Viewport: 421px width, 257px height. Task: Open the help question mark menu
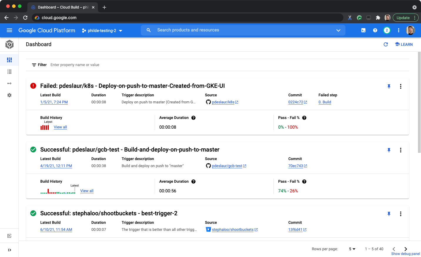375,30
